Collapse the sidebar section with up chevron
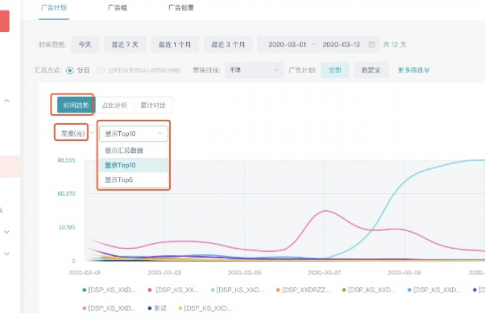This screenshot has height=322, width=485. tap(6, 101)
